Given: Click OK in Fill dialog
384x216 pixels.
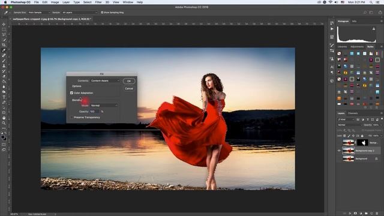Looking at the screenshot, I should coord(129,81).
